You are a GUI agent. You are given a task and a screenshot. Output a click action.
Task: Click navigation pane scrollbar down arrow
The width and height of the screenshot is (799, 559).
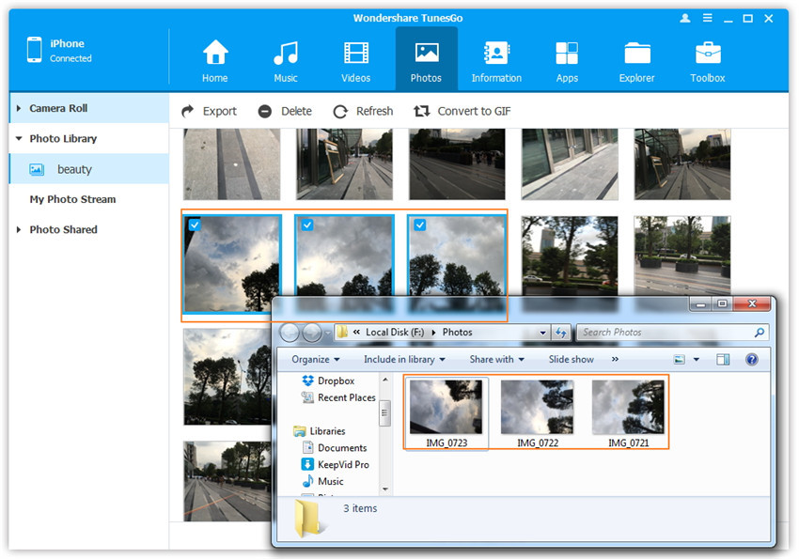[x=385, y=489]
